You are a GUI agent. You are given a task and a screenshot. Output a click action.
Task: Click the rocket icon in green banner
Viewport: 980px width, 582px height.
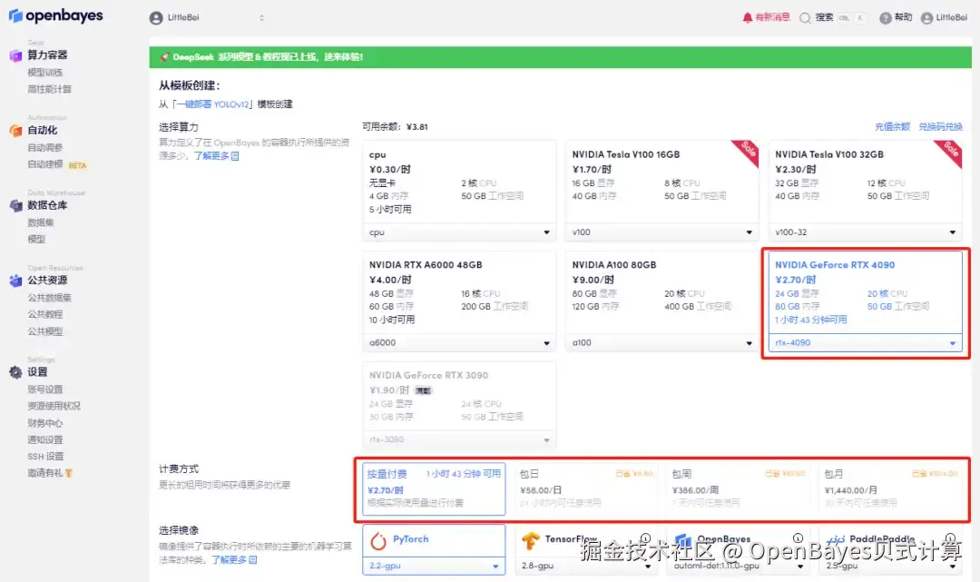[164, 57]
